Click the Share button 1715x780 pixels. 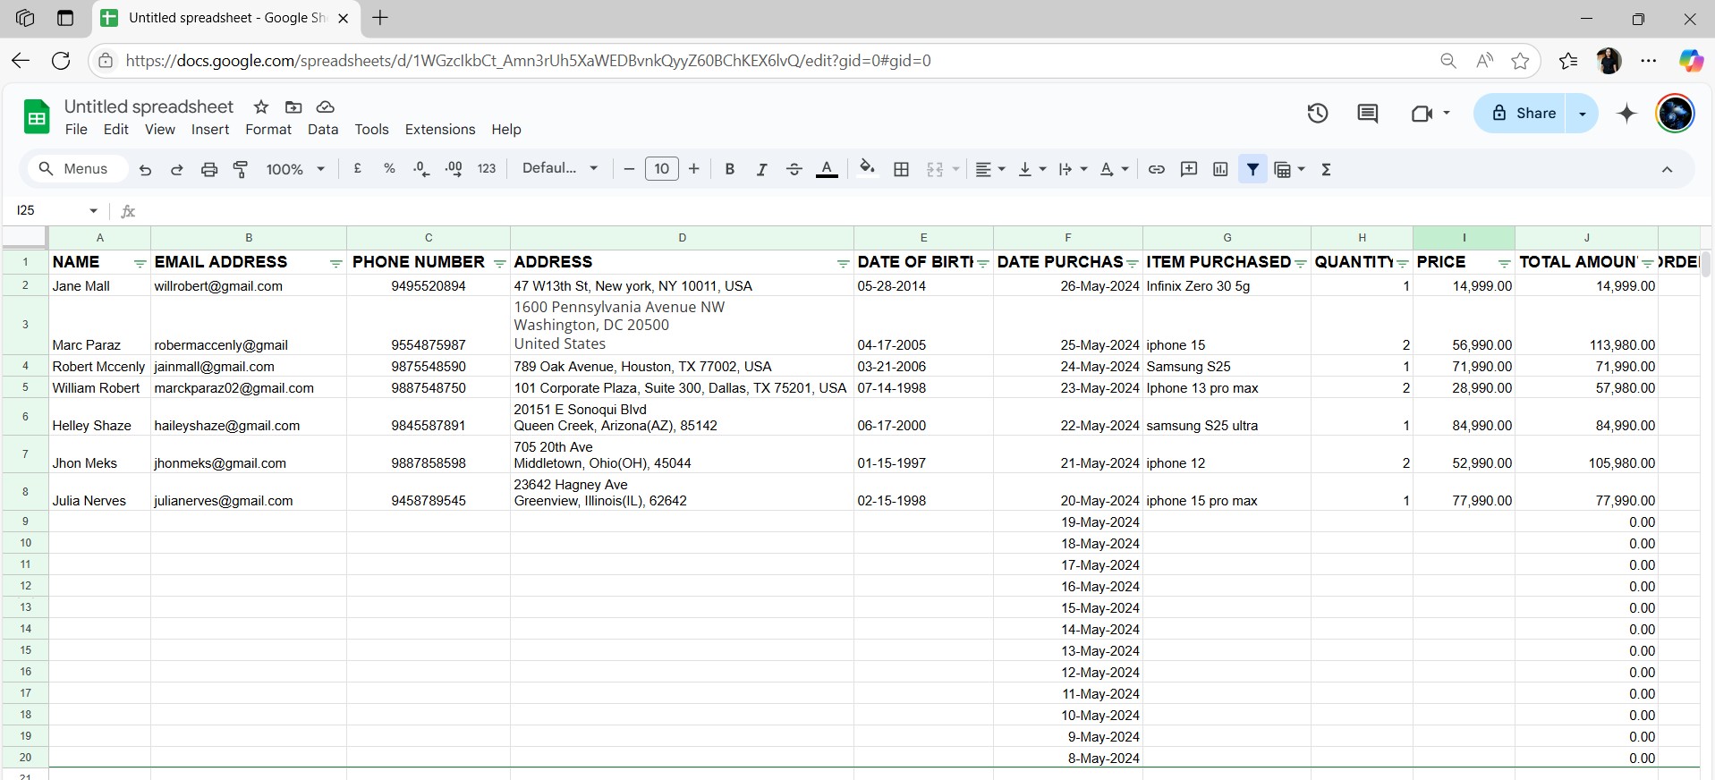tap(1523, 114)
